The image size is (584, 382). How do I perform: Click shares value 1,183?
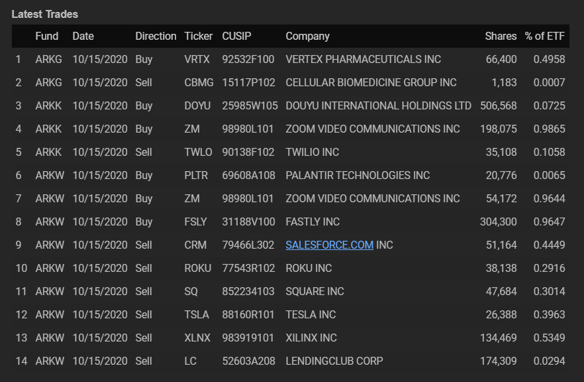click(x=505, y=82)
